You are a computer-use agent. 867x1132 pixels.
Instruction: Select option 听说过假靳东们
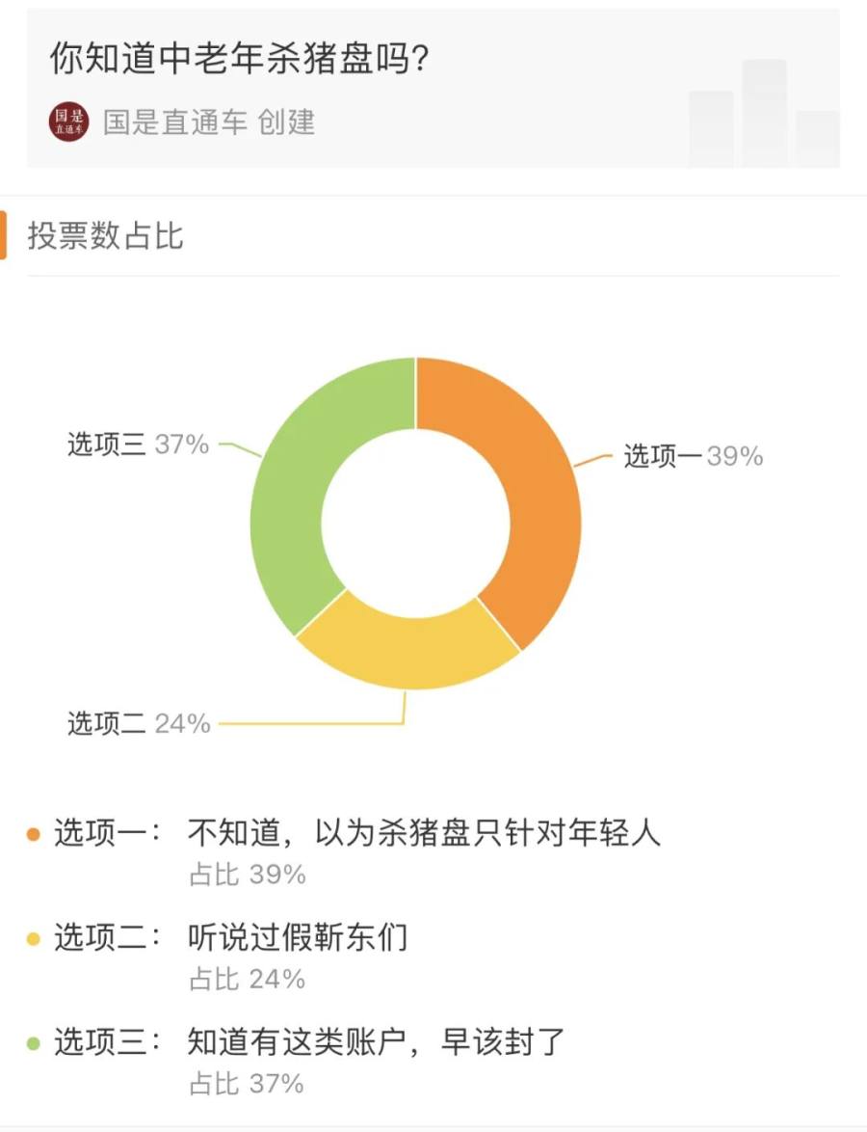[298, 937]
